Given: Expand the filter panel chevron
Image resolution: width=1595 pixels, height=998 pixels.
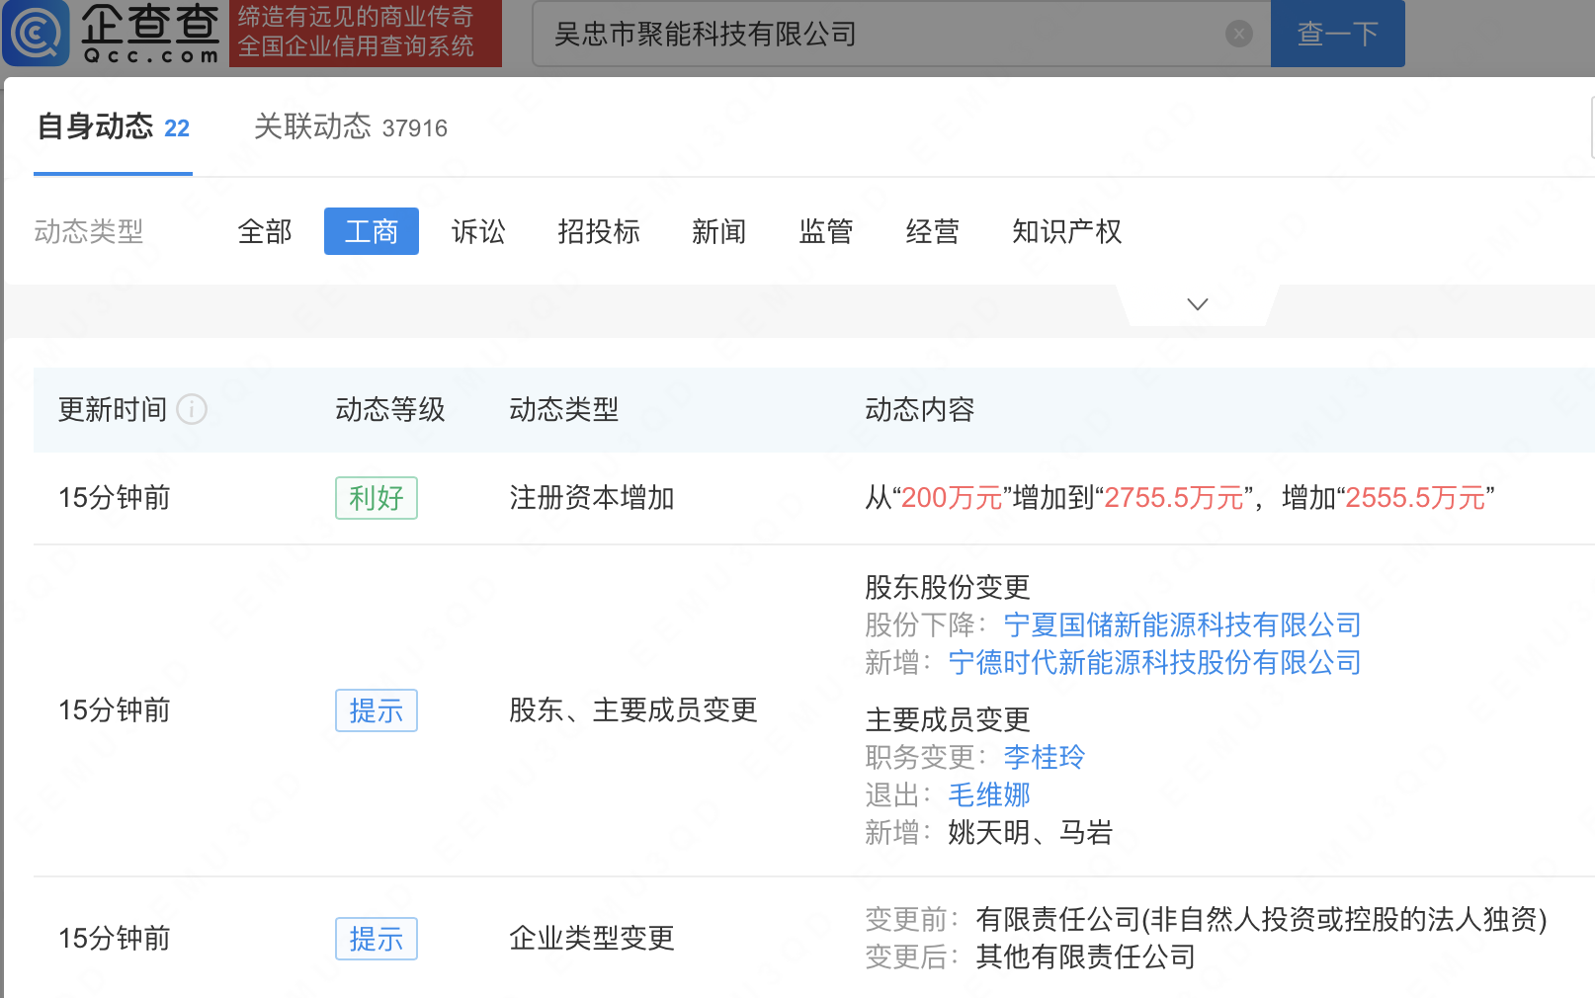Looking at the screenshot, I should tap(1197, 304).
